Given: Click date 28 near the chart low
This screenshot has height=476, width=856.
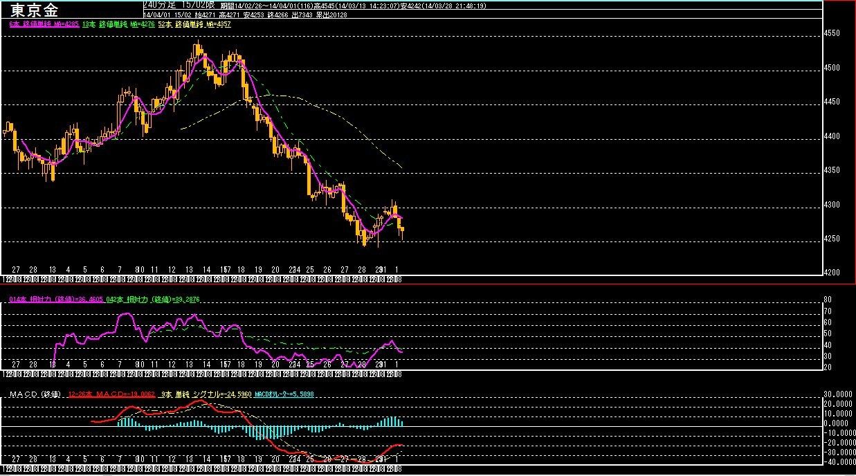Looking at the screenshot, I should pyautogui.click(x=361, y=269).
